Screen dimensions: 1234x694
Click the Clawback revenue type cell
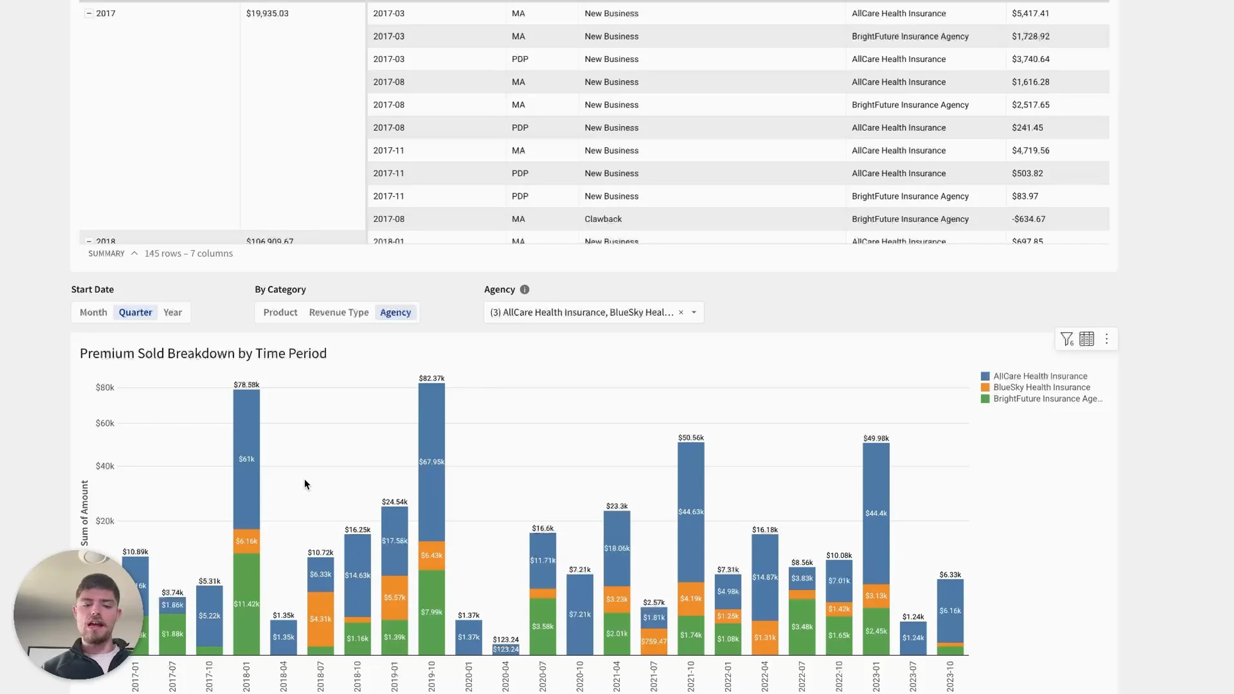pyautogui.click(x=712, y=219)
